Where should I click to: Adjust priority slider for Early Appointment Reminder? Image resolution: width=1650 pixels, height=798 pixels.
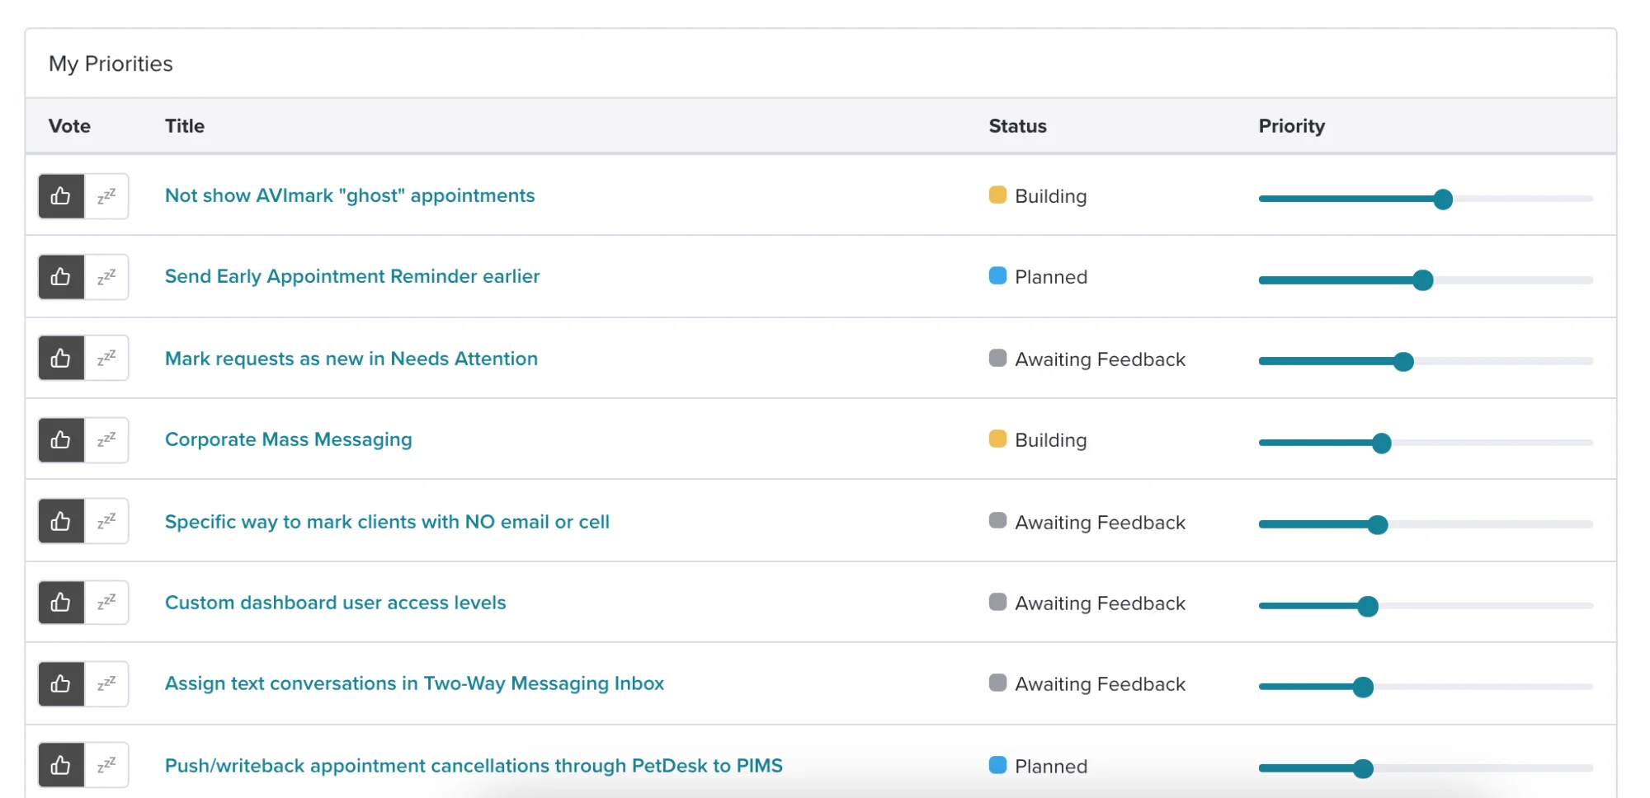[x=1423, y=280]
